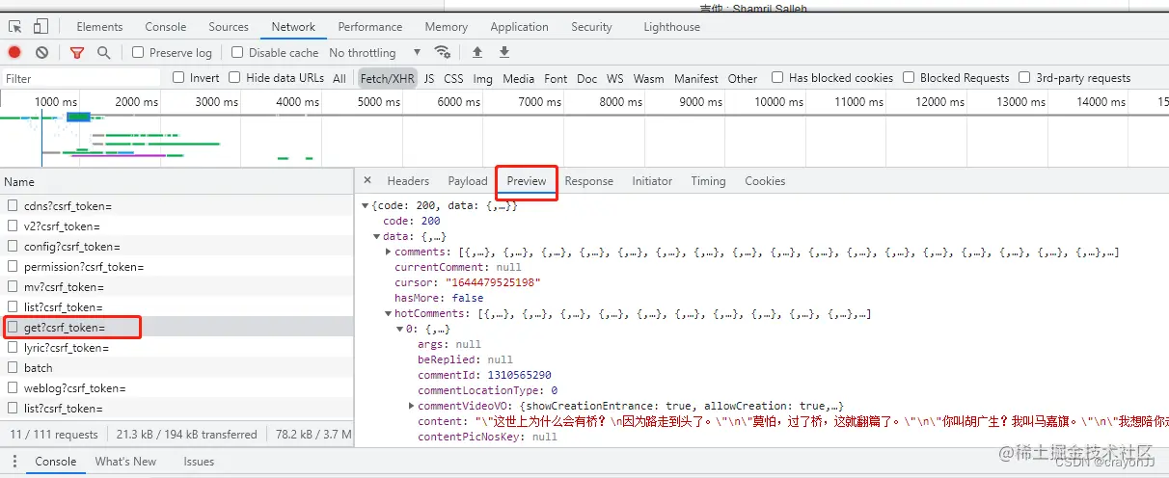Viewport: 1169px width, 478px height.
Task: Open network conditions wifi icon
Action: click(442, 52)
